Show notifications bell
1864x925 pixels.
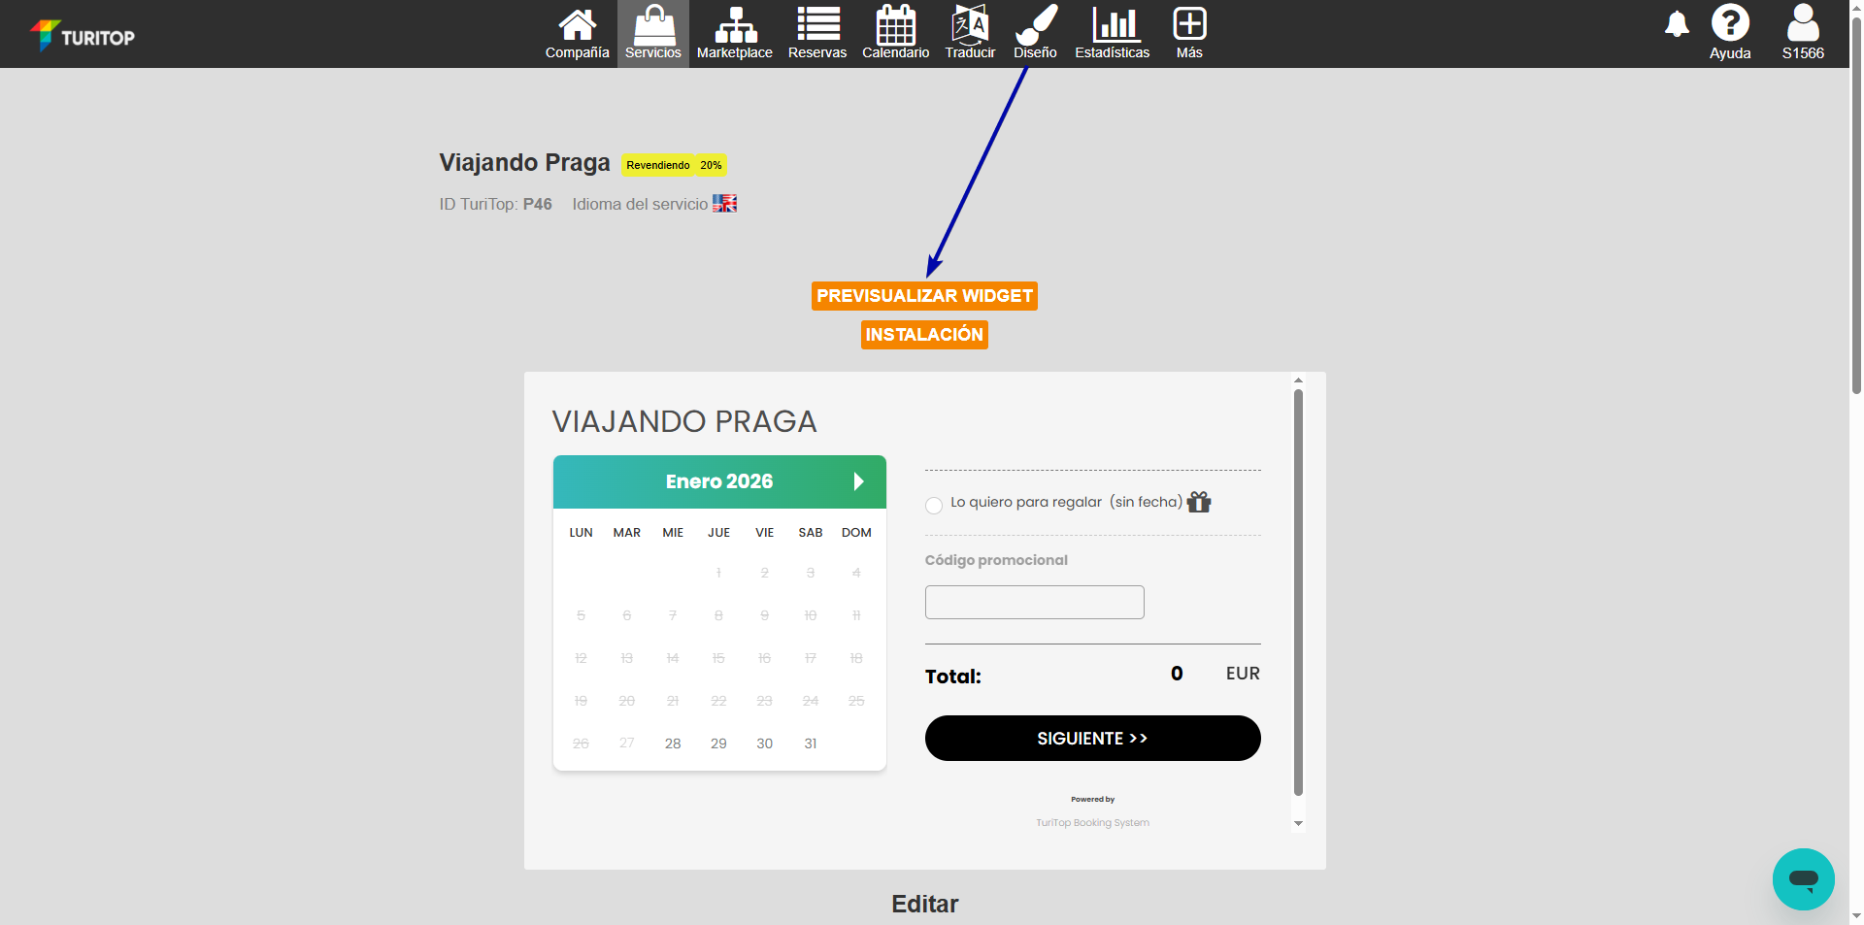1677,24
